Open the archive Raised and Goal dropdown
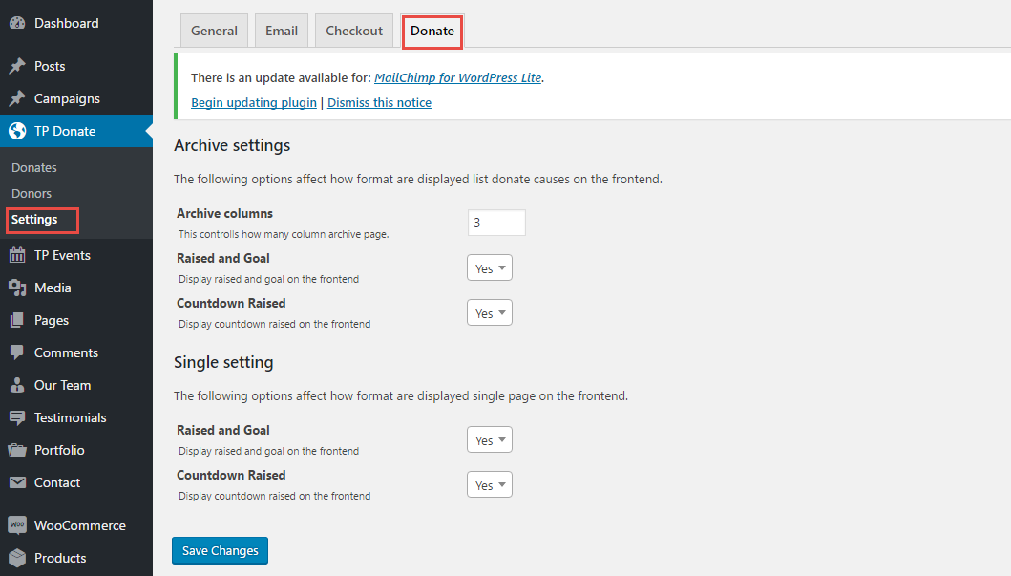 pos(489,267)
